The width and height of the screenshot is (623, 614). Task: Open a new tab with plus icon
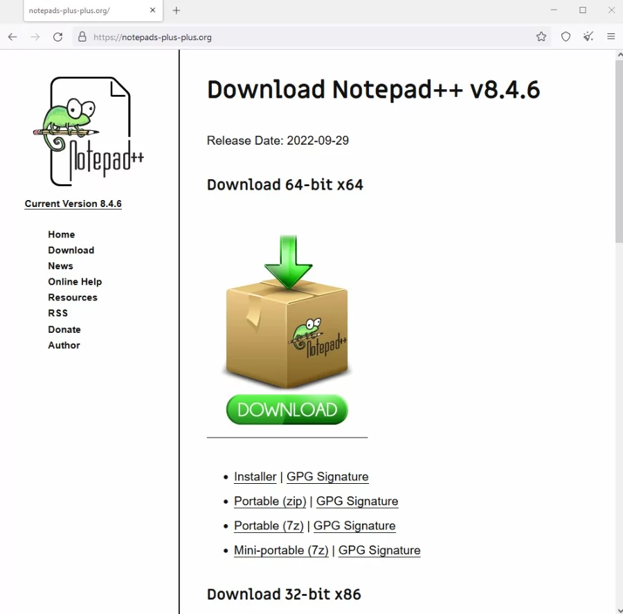coord(177,10)
